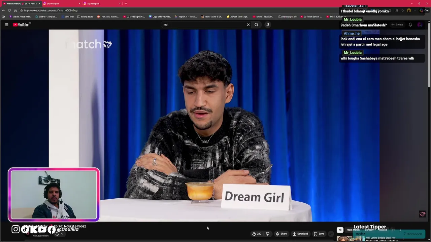Viewport: 431px width, 242px height.
Task: Select the From Match filter chip
Action: click(353, 230)
